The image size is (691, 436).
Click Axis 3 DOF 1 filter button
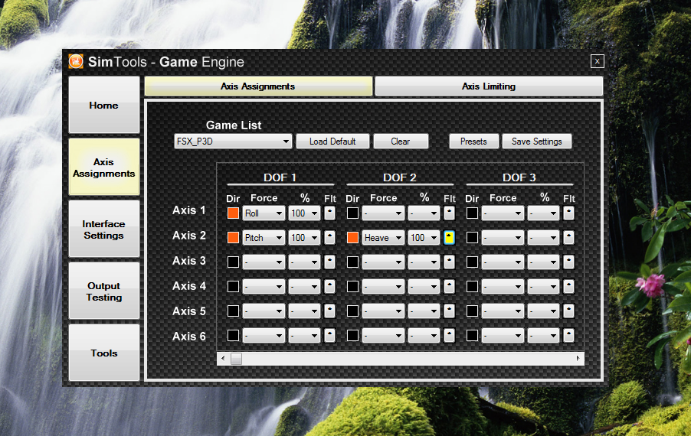pos(329,262)
